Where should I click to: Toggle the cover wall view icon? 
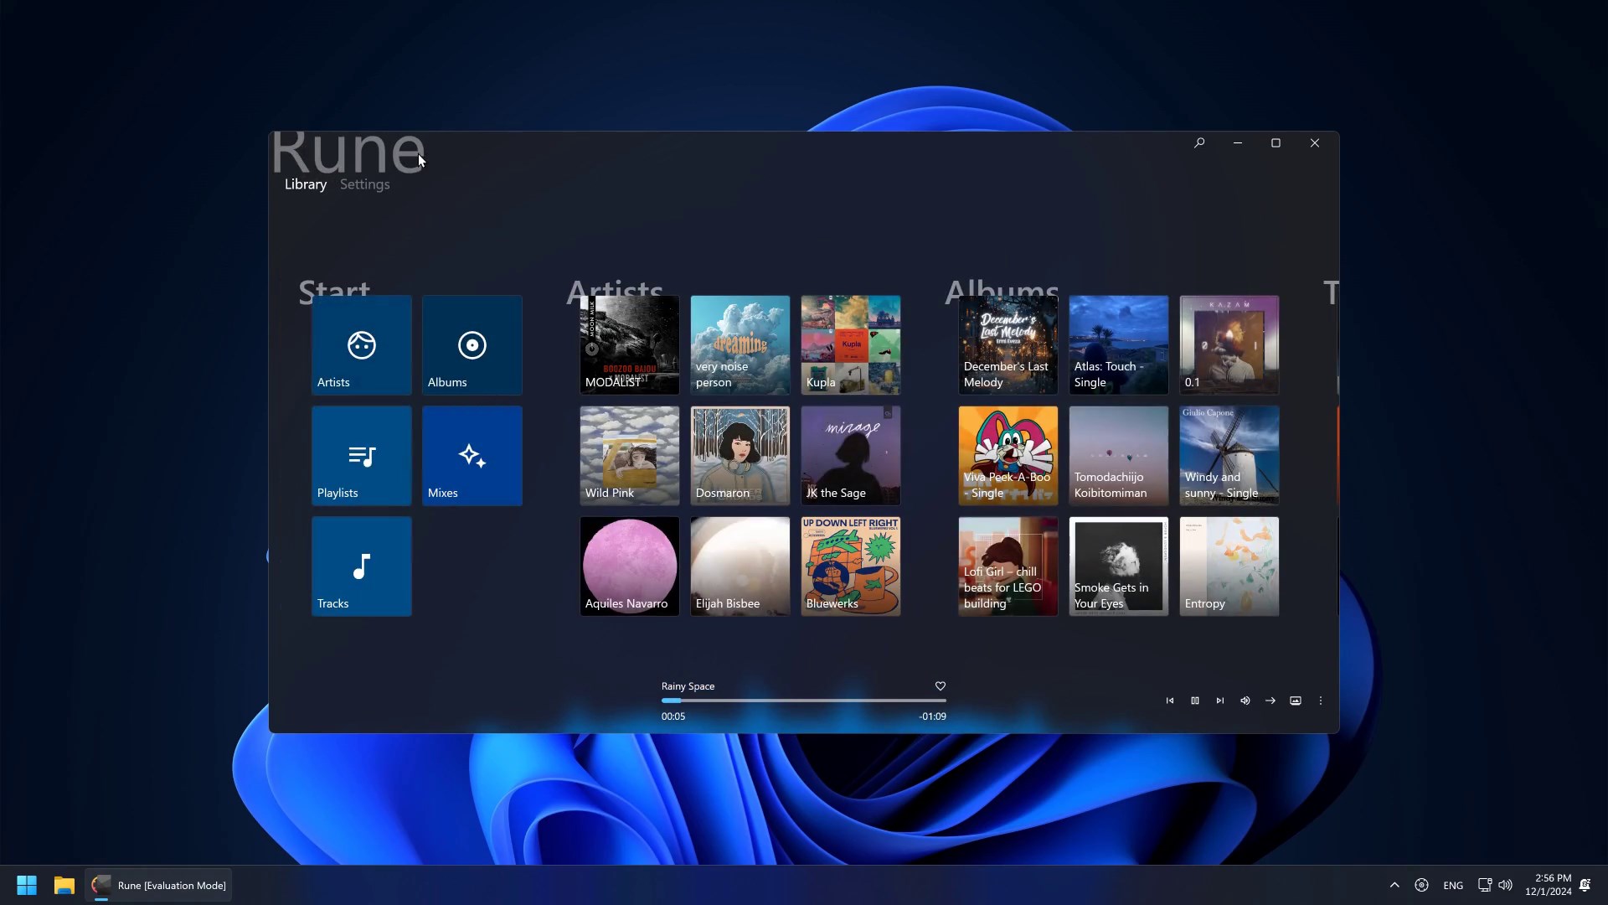coord(1296,701)
